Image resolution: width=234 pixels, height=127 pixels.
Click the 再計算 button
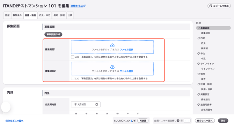coord(143,121)
